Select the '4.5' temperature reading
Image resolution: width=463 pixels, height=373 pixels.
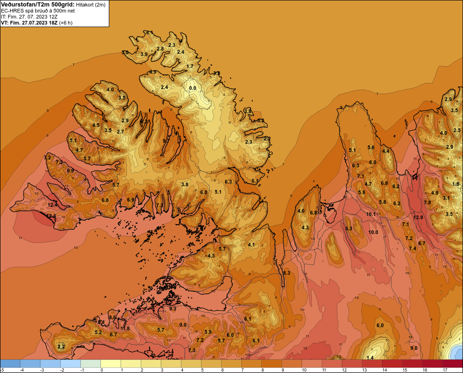[x=96, y=125]
